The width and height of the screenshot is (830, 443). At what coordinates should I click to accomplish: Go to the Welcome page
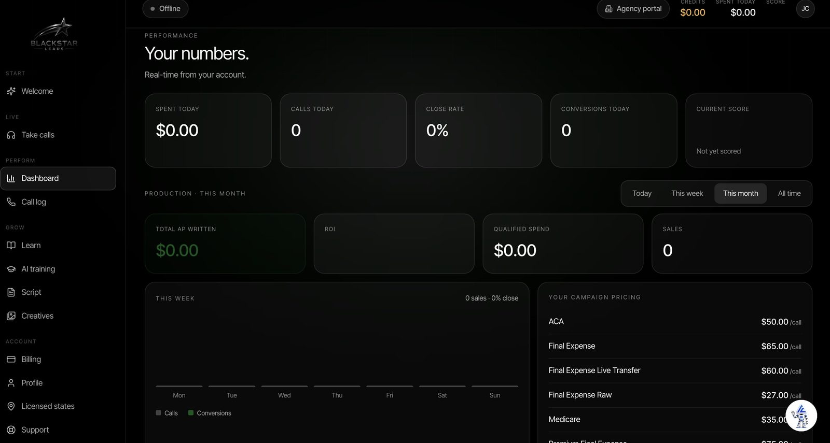[58, 91]
